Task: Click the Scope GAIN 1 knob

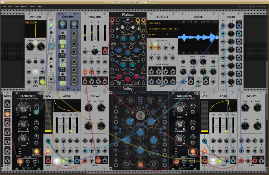Action: pos(193,62)
